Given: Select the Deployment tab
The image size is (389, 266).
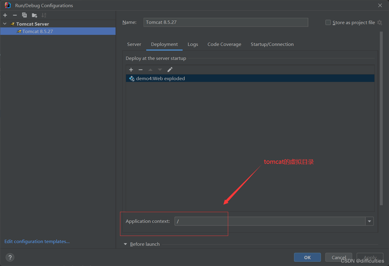Looking at the screenshot, I should pos(164,44).
